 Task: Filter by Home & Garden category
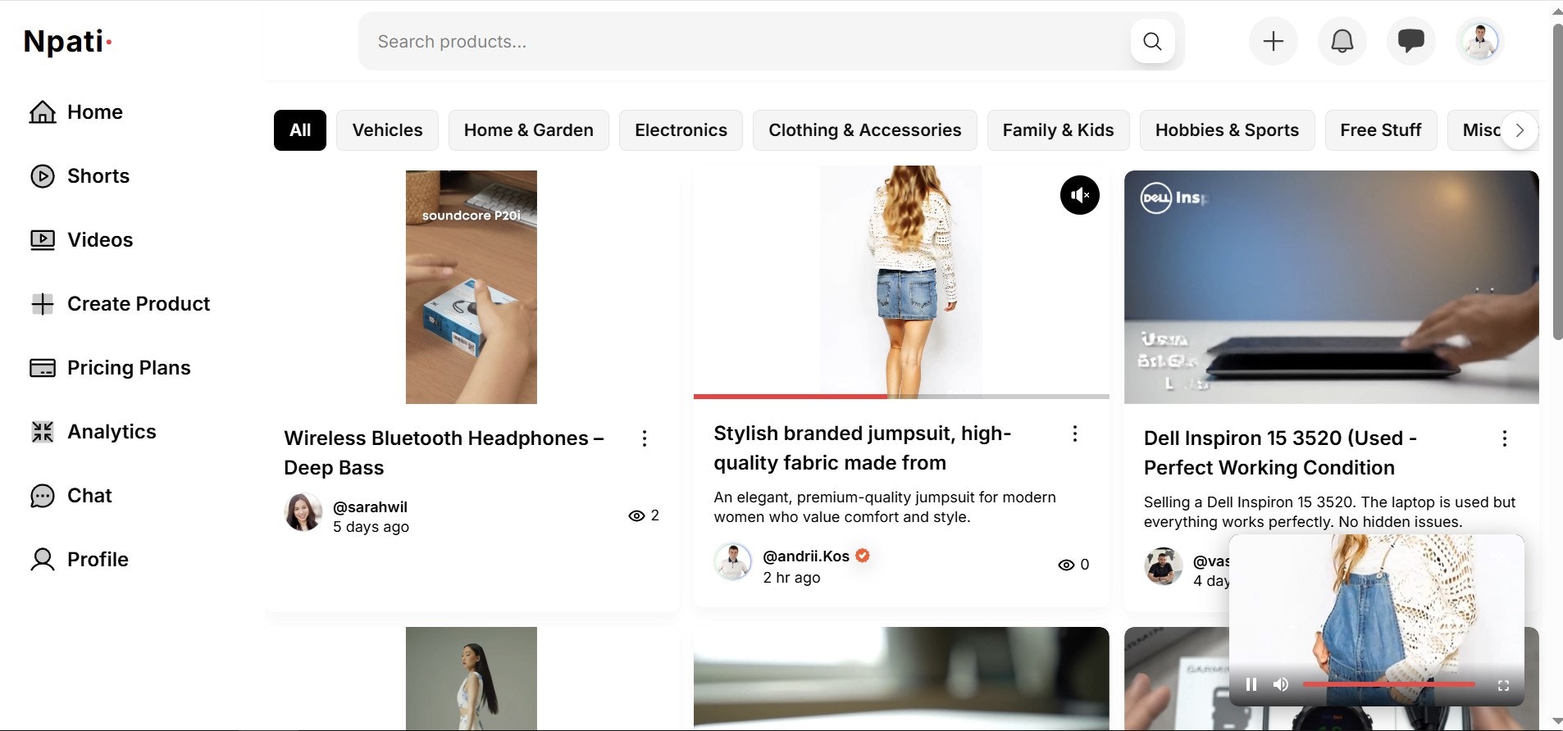[x=528, y=130]
